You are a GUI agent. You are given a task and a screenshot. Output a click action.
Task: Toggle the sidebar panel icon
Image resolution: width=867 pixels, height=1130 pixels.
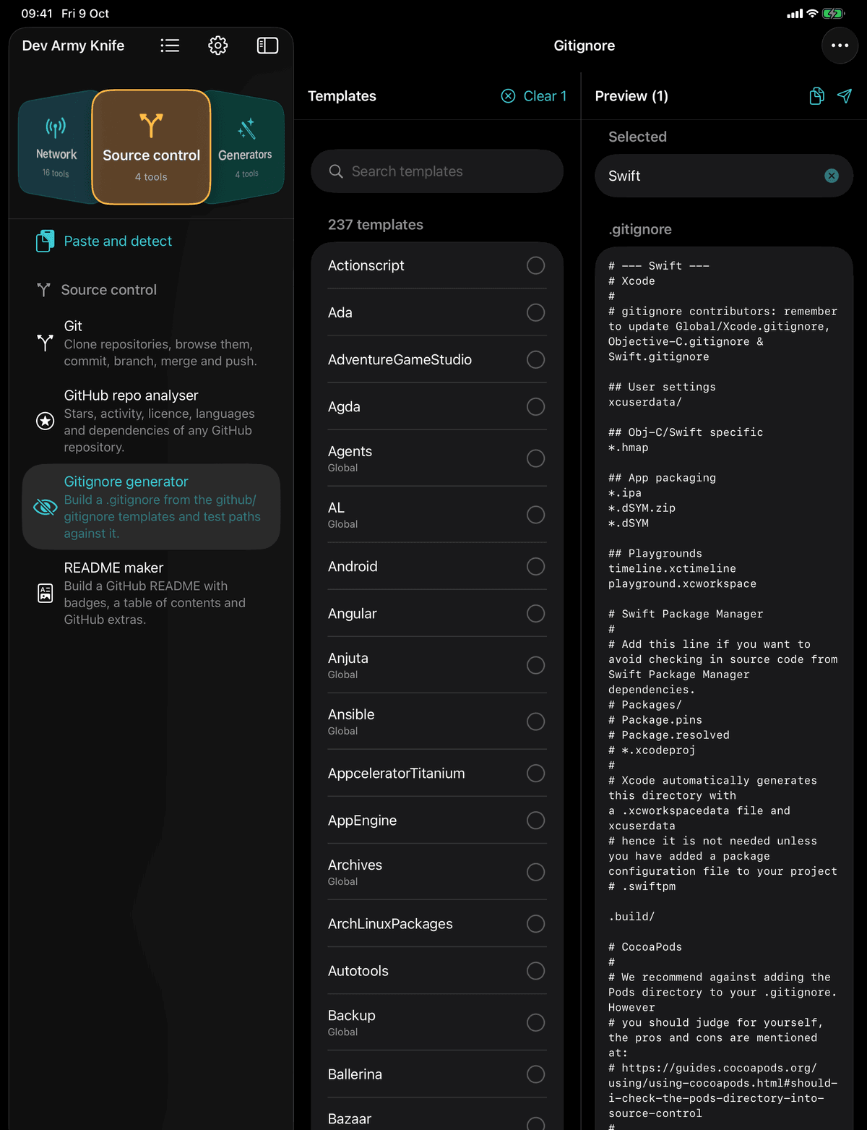click(267, 46)
